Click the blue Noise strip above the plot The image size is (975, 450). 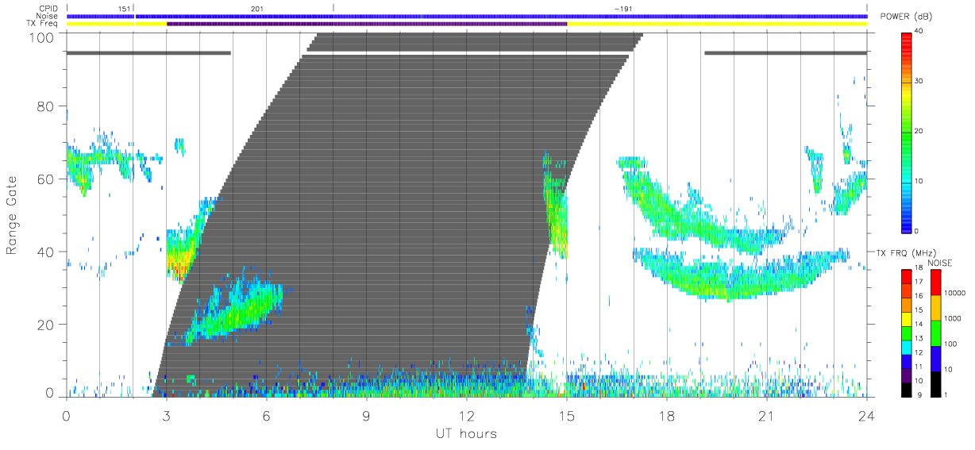pyautogui.click(x=467, y=16)
